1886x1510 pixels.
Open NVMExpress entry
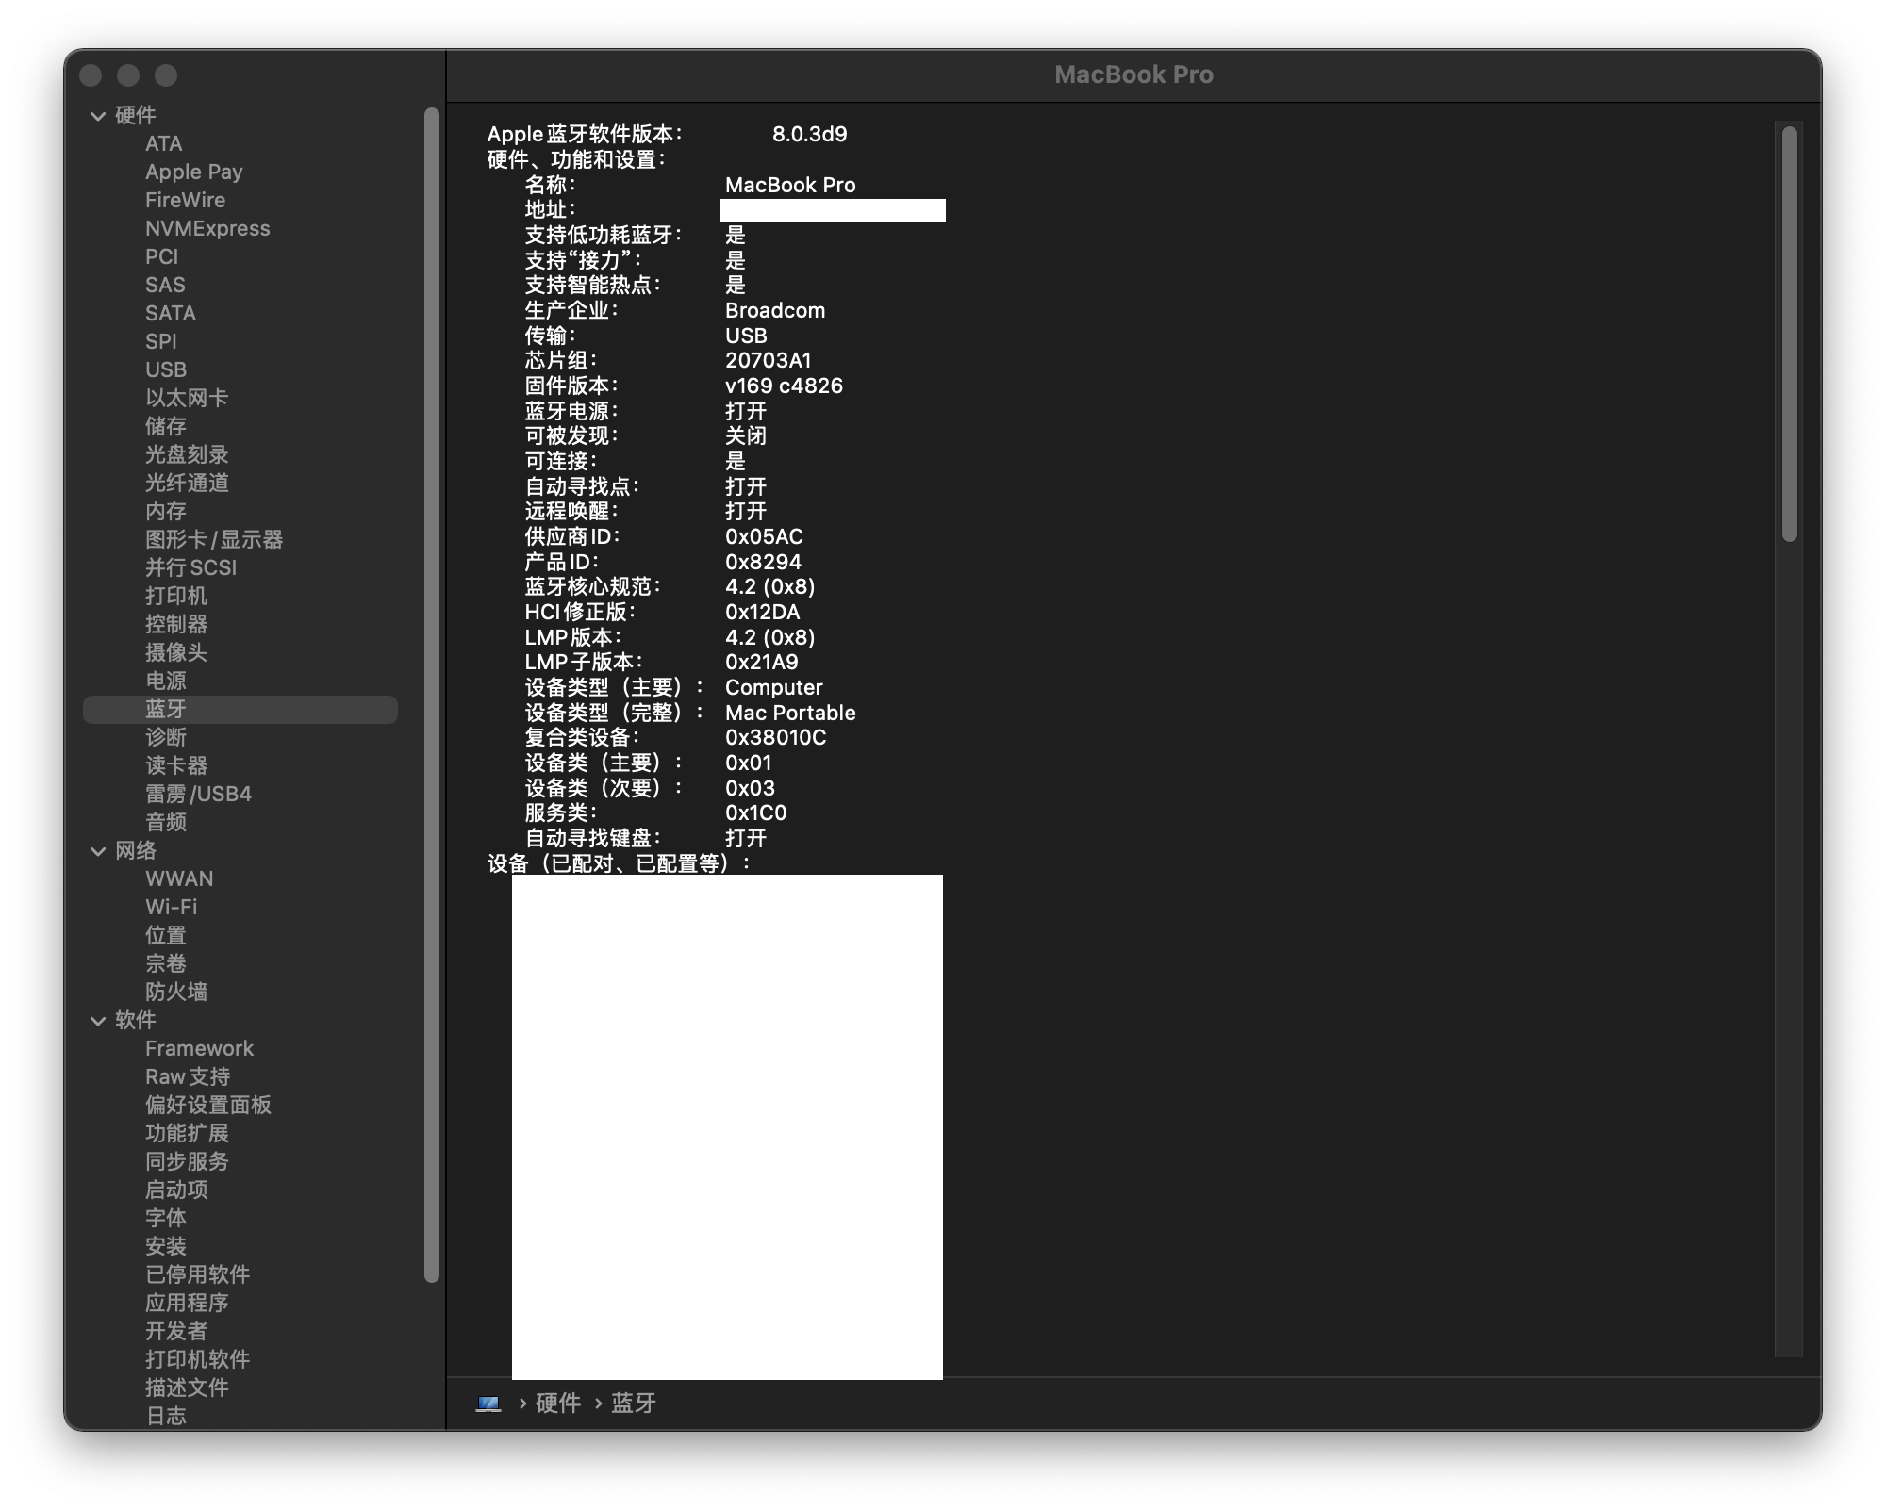[x=207, y=228]
